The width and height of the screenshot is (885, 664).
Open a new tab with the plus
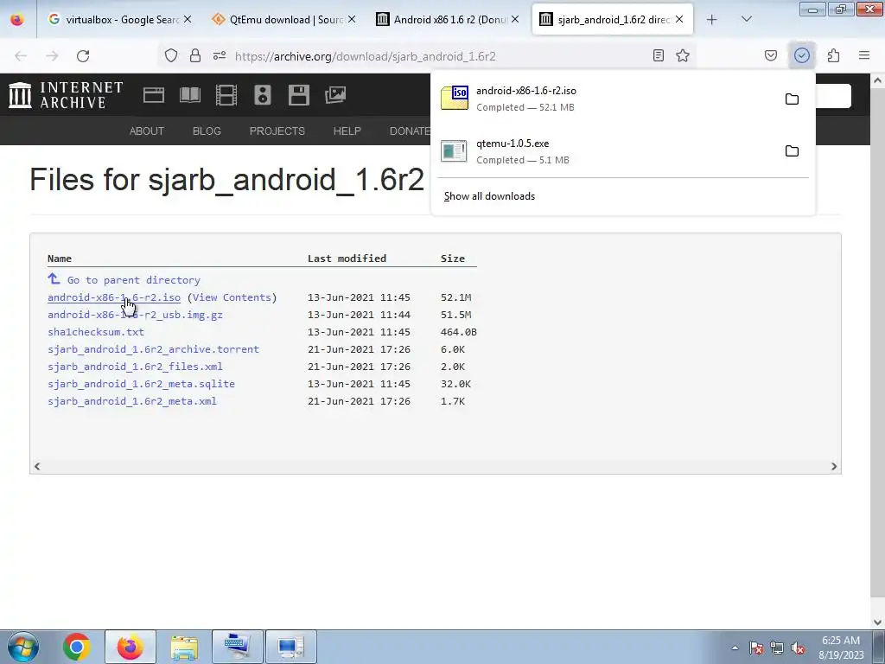712,19
